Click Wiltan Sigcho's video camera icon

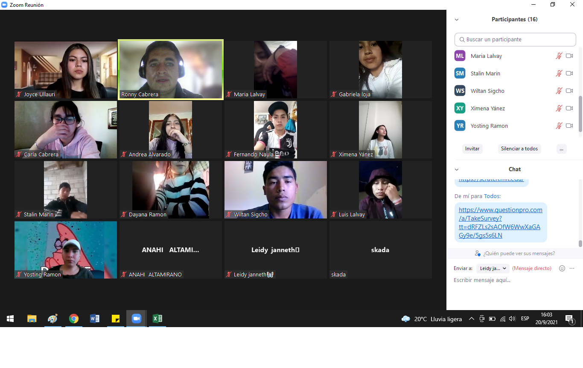[569, 91]
